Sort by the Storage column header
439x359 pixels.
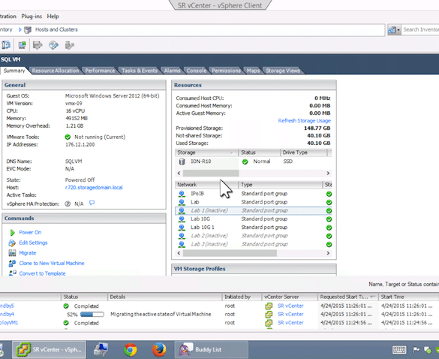click(x=206, y=152)
